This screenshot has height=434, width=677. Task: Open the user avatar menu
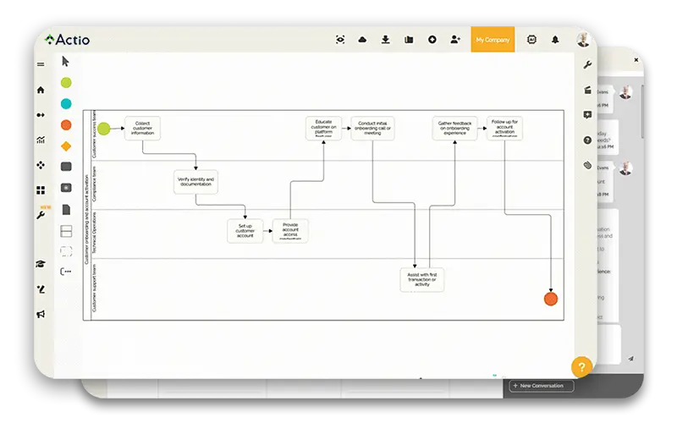[583, 40]
